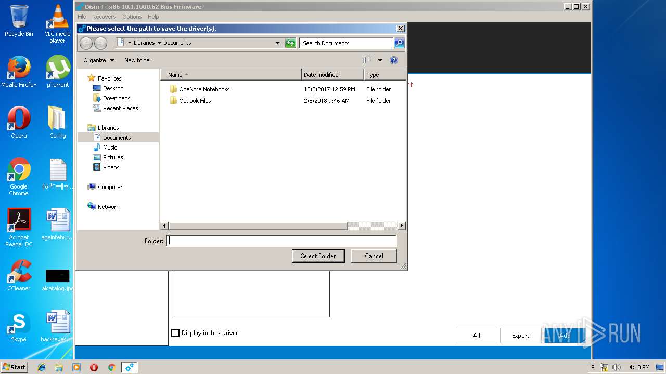Click the All button in Dism++
The image size is (666, 374).
click(477, 336)
